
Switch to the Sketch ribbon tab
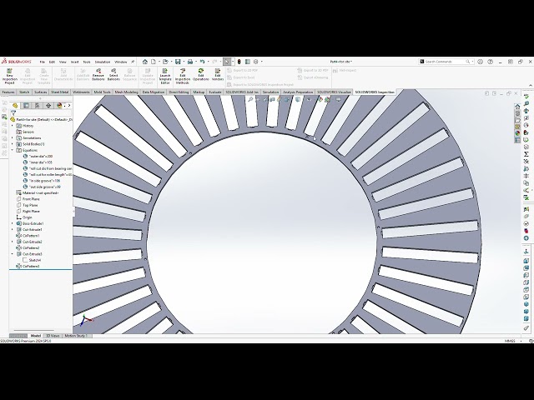(x=24, y=92)
